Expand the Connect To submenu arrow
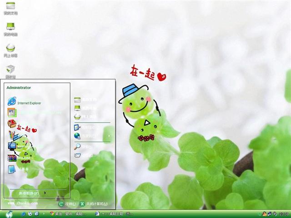The image size is (291, 218). click(x=109, y=136)
